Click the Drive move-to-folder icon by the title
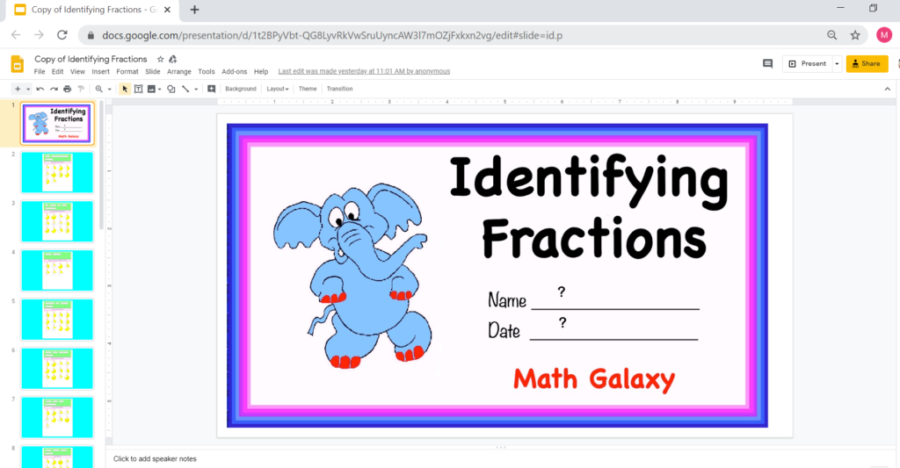 point(173,59)
